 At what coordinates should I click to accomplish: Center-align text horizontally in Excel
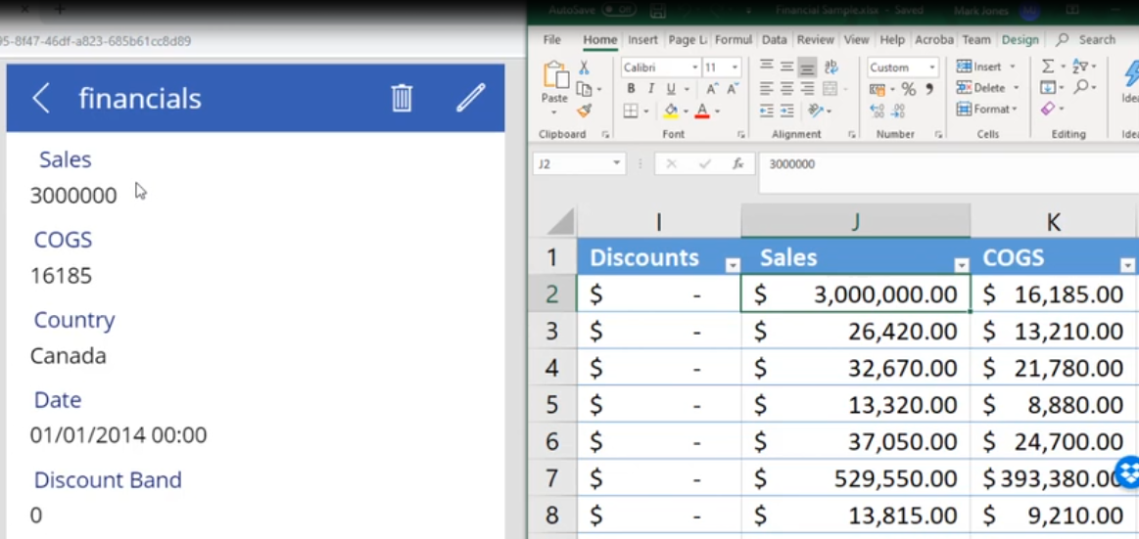(x=786, y=88)
